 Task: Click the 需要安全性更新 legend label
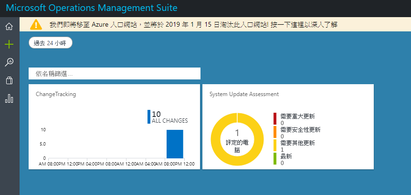coord(300,130)
